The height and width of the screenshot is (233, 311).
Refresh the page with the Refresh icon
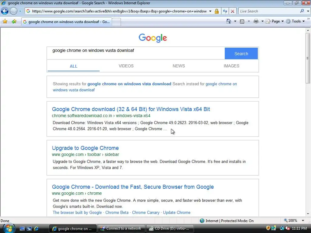point(225,11)
